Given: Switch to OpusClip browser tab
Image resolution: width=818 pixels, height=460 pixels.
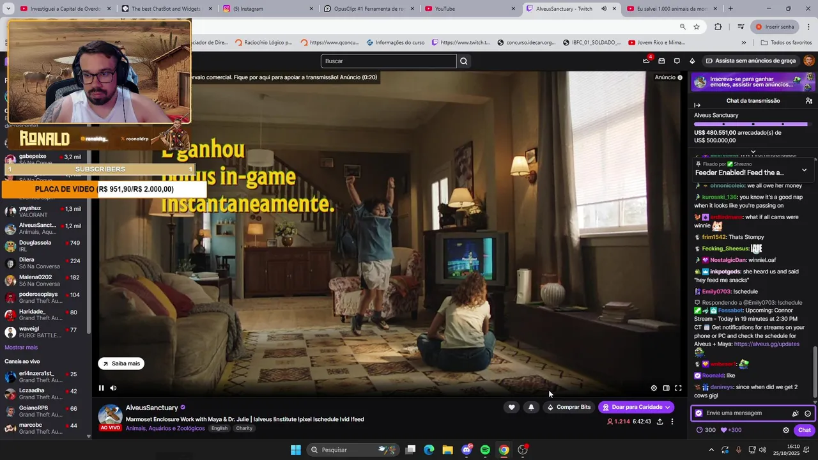Looking at the screenshot, I should click(369, 9).
